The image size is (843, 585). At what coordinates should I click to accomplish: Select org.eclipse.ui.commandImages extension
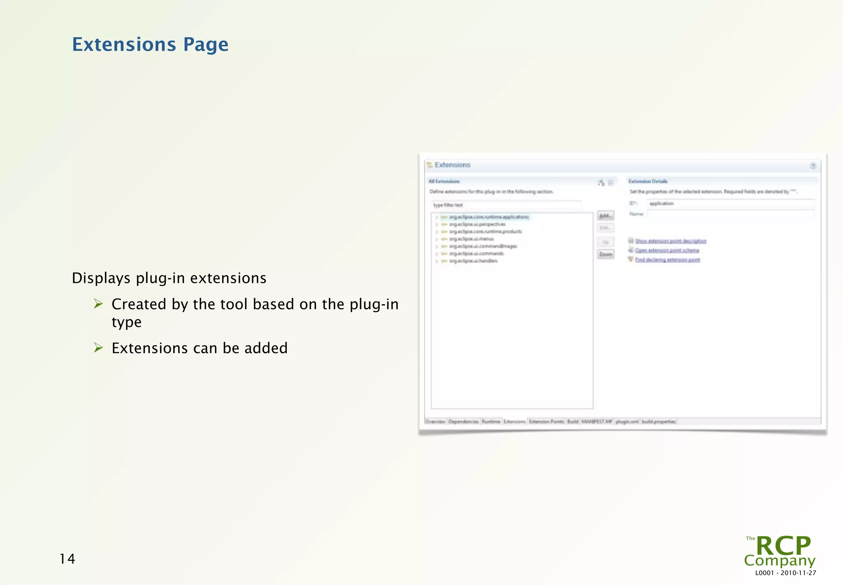(483, 246)
